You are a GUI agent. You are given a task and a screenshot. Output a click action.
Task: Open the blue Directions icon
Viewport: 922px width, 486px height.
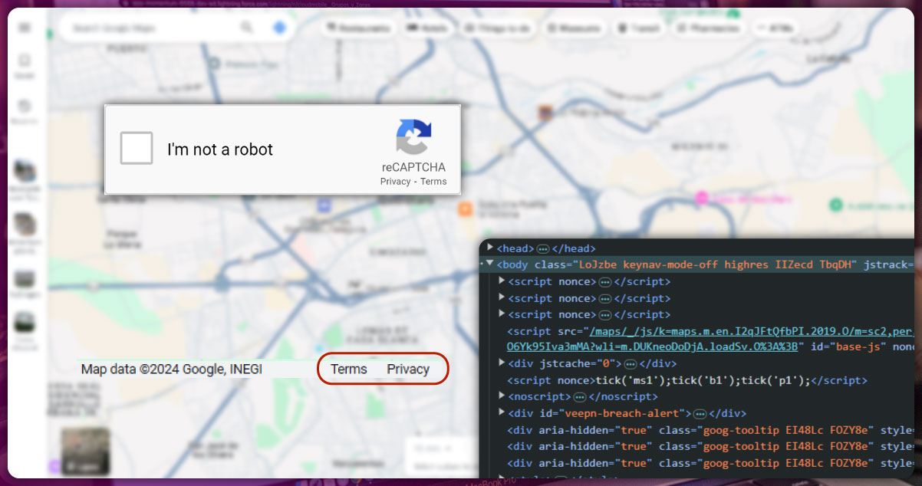[280, 28]
